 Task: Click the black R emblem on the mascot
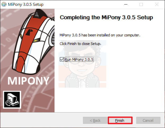point(29,32)
